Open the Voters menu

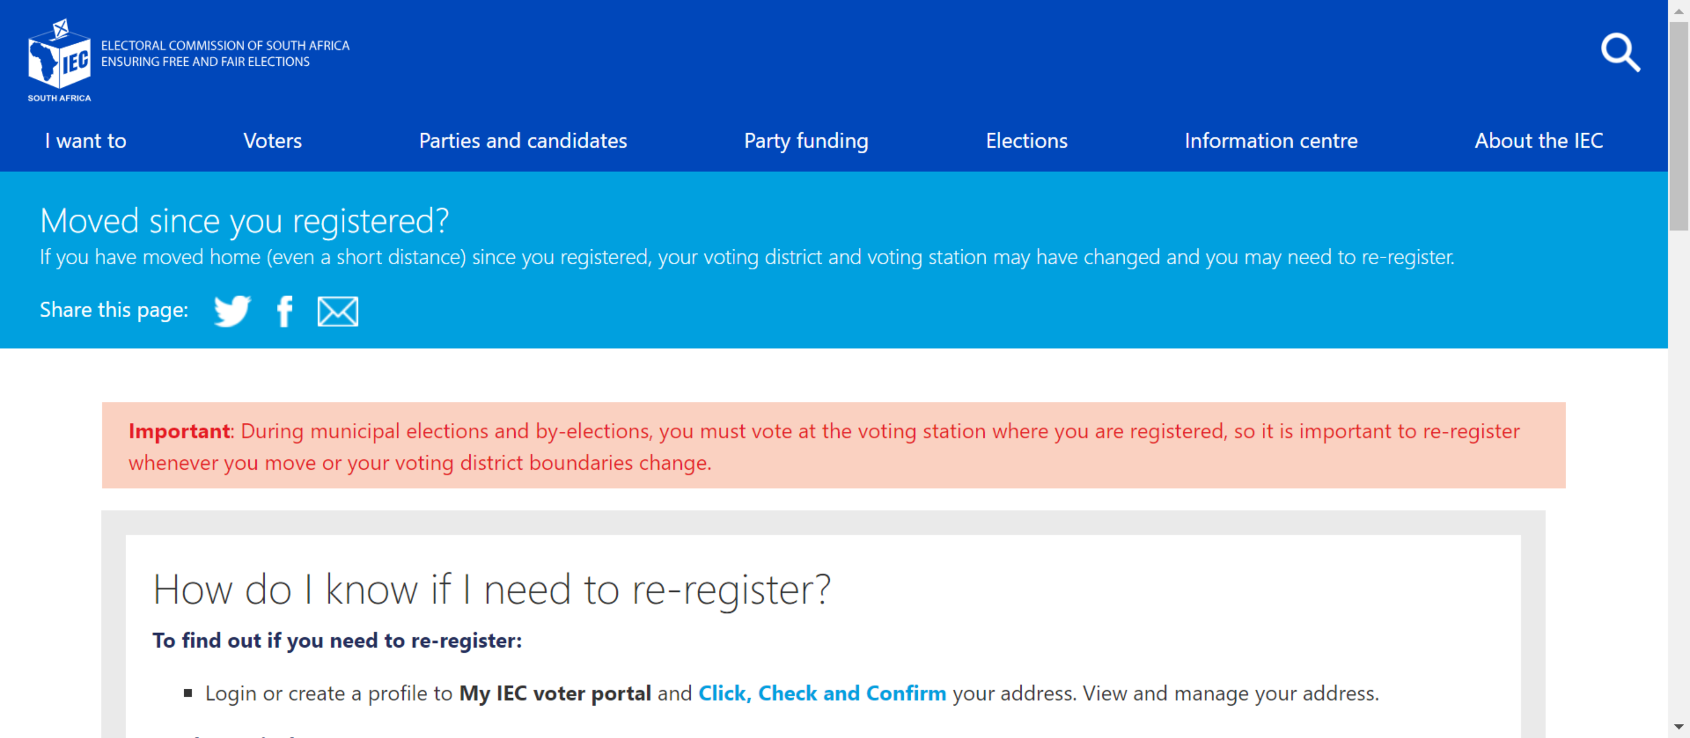(272, 140)
